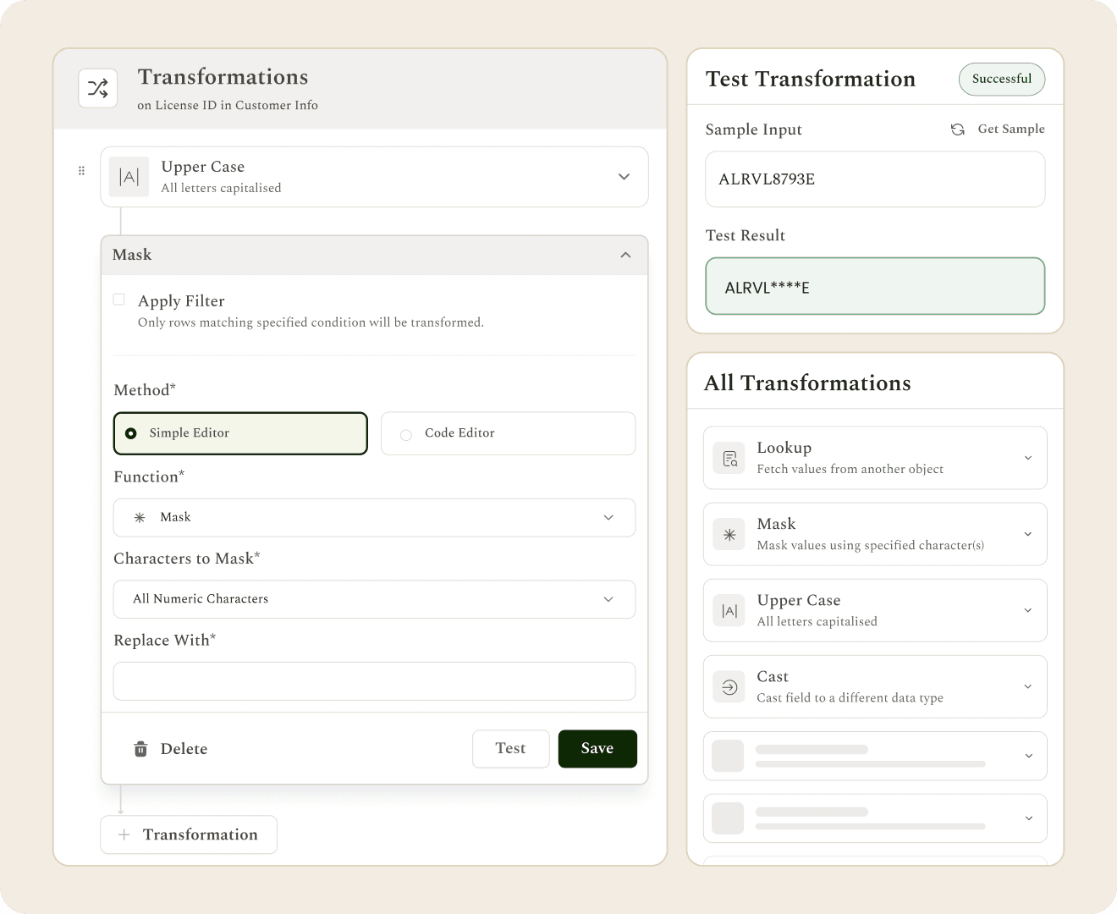
Task: Enable the Apply Filter checkbox
Action: [x=119, y=300]
